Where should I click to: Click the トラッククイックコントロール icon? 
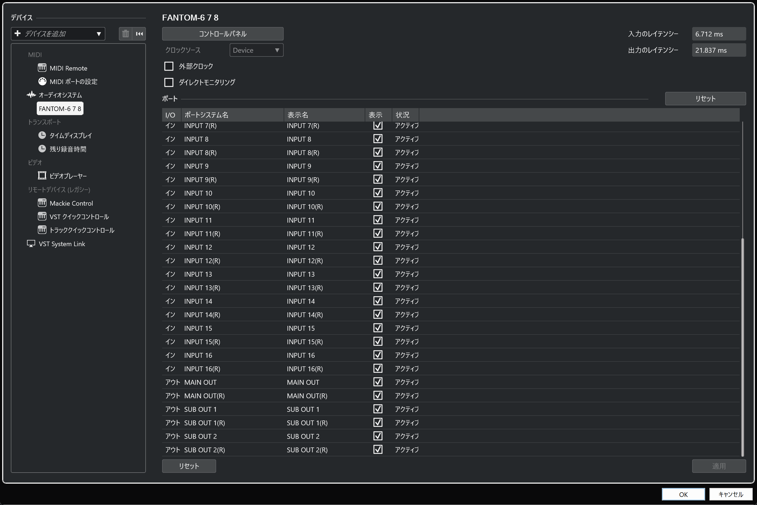(42, 230)
